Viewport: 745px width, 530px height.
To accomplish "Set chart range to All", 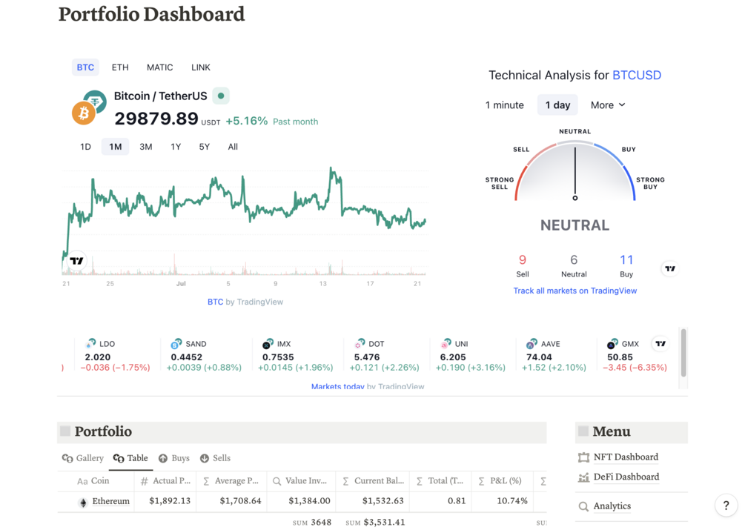I will point(233,147).
